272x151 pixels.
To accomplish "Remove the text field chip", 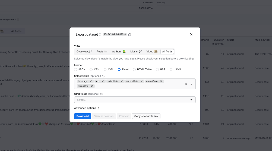I will pos(103,81).
